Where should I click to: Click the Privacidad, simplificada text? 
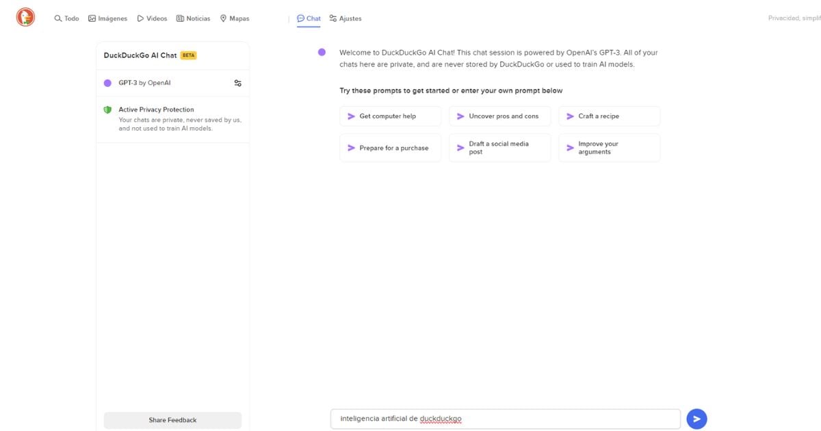(794, 18)
